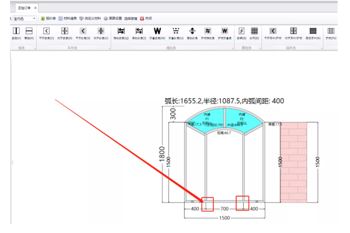Choose the 折叠玻扇(W) folding sash tool

point(157,33)
